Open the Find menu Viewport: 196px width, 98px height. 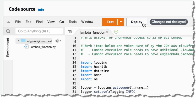click(x=39, y=22)
